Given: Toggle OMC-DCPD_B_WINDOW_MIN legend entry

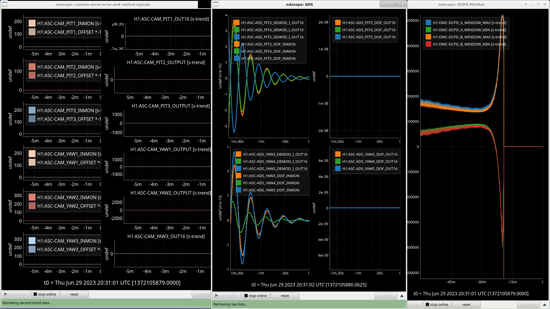Looking at the screenshot, I should [469, 44].
